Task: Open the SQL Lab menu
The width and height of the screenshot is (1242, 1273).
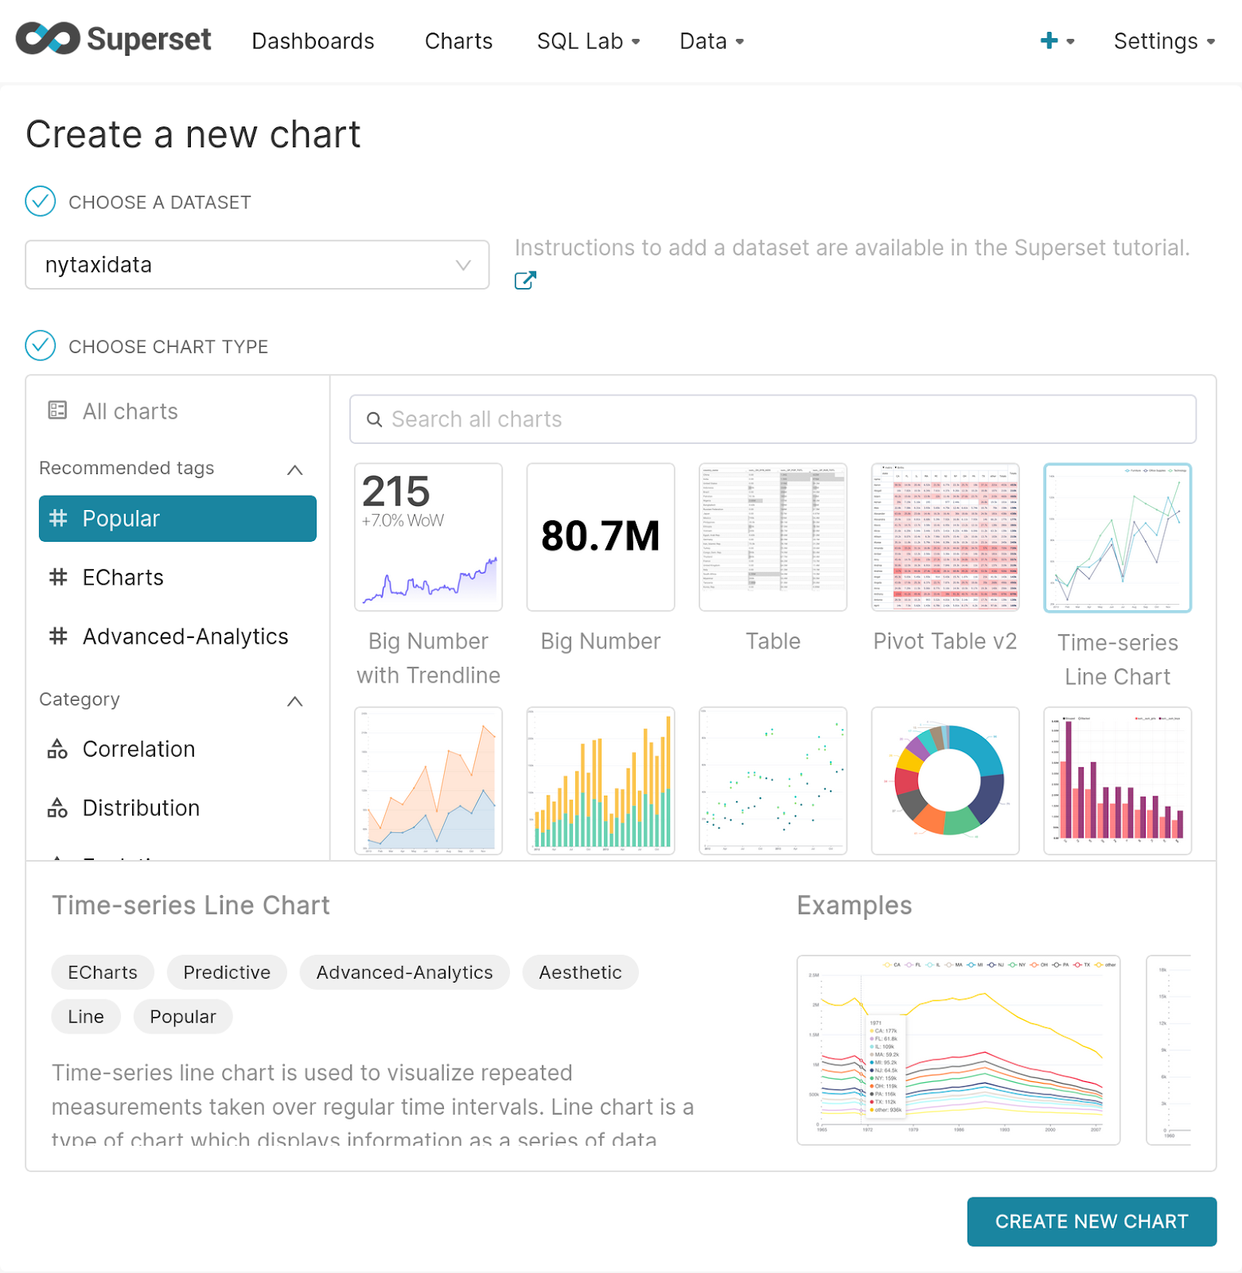Action: pyautogui.click(x=588, y=41)
